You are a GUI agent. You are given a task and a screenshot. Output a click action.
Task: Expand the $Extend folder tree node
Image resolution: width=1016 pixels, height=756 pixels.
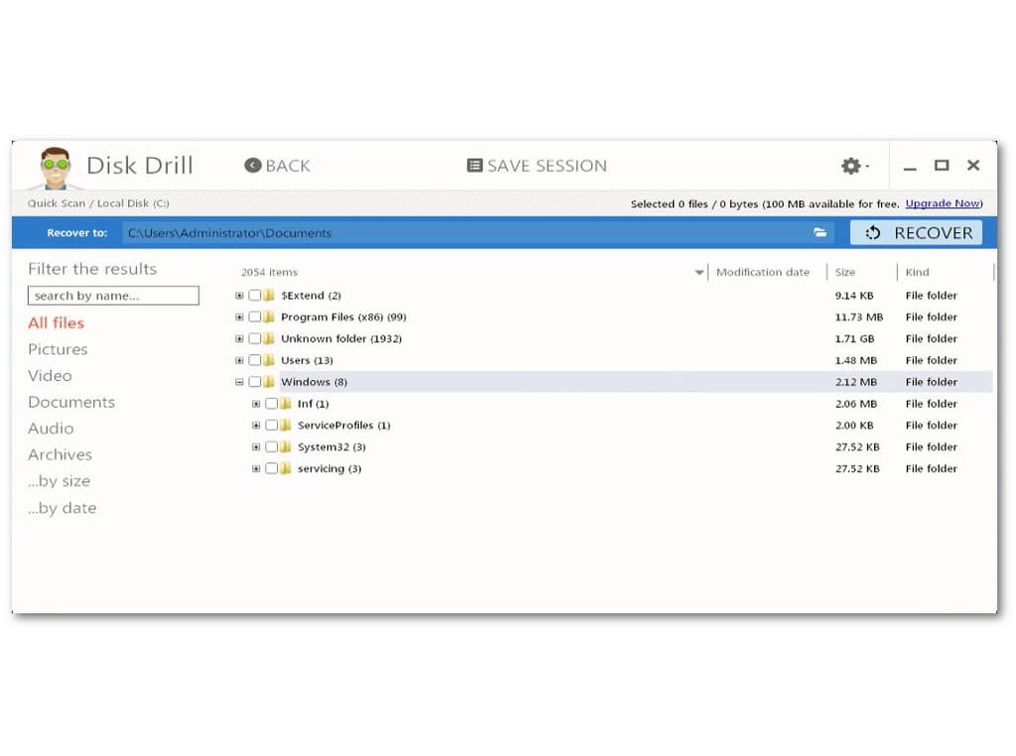point(239,296)
